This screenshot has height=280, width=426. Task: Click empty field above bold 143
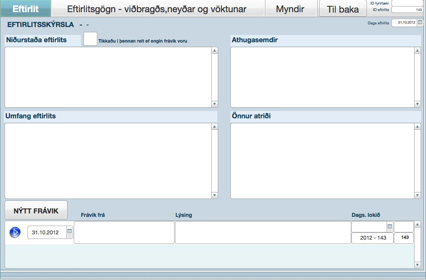pyautogui.click(x=404, y=227)
